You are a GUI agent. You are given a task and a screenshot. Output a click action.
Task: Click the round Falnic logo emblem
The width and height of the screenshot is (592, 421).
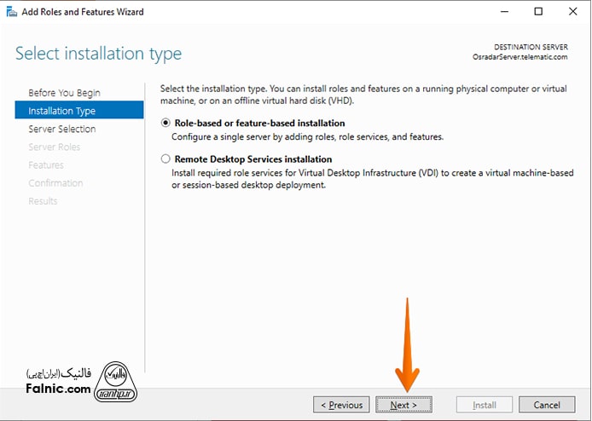(119, 381)
